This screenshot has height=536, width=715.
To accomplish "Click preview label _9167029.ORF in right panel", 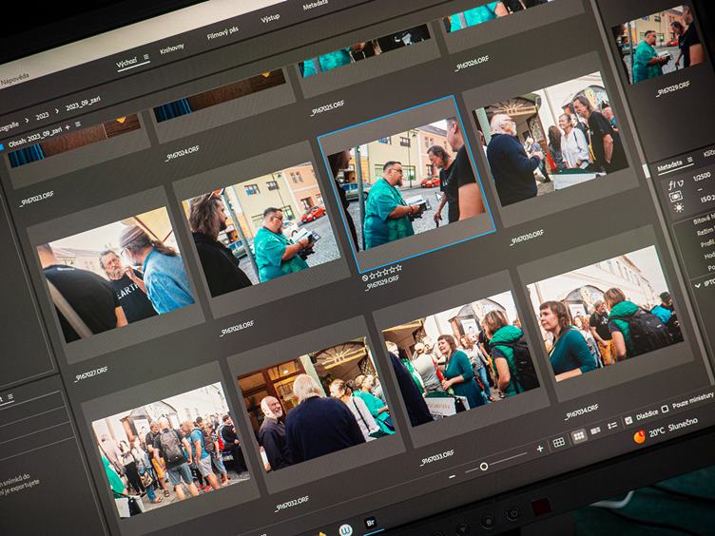I will point(672,89).
